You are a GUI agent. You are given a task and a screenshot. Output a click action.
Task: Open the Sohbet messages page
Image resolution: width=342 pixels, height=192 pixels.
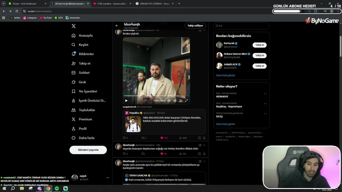pos(81,73)
